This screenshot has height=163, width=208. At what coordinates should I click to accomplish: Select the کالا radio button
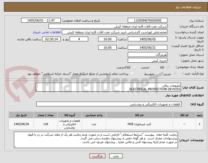click(x=168, y=67)
